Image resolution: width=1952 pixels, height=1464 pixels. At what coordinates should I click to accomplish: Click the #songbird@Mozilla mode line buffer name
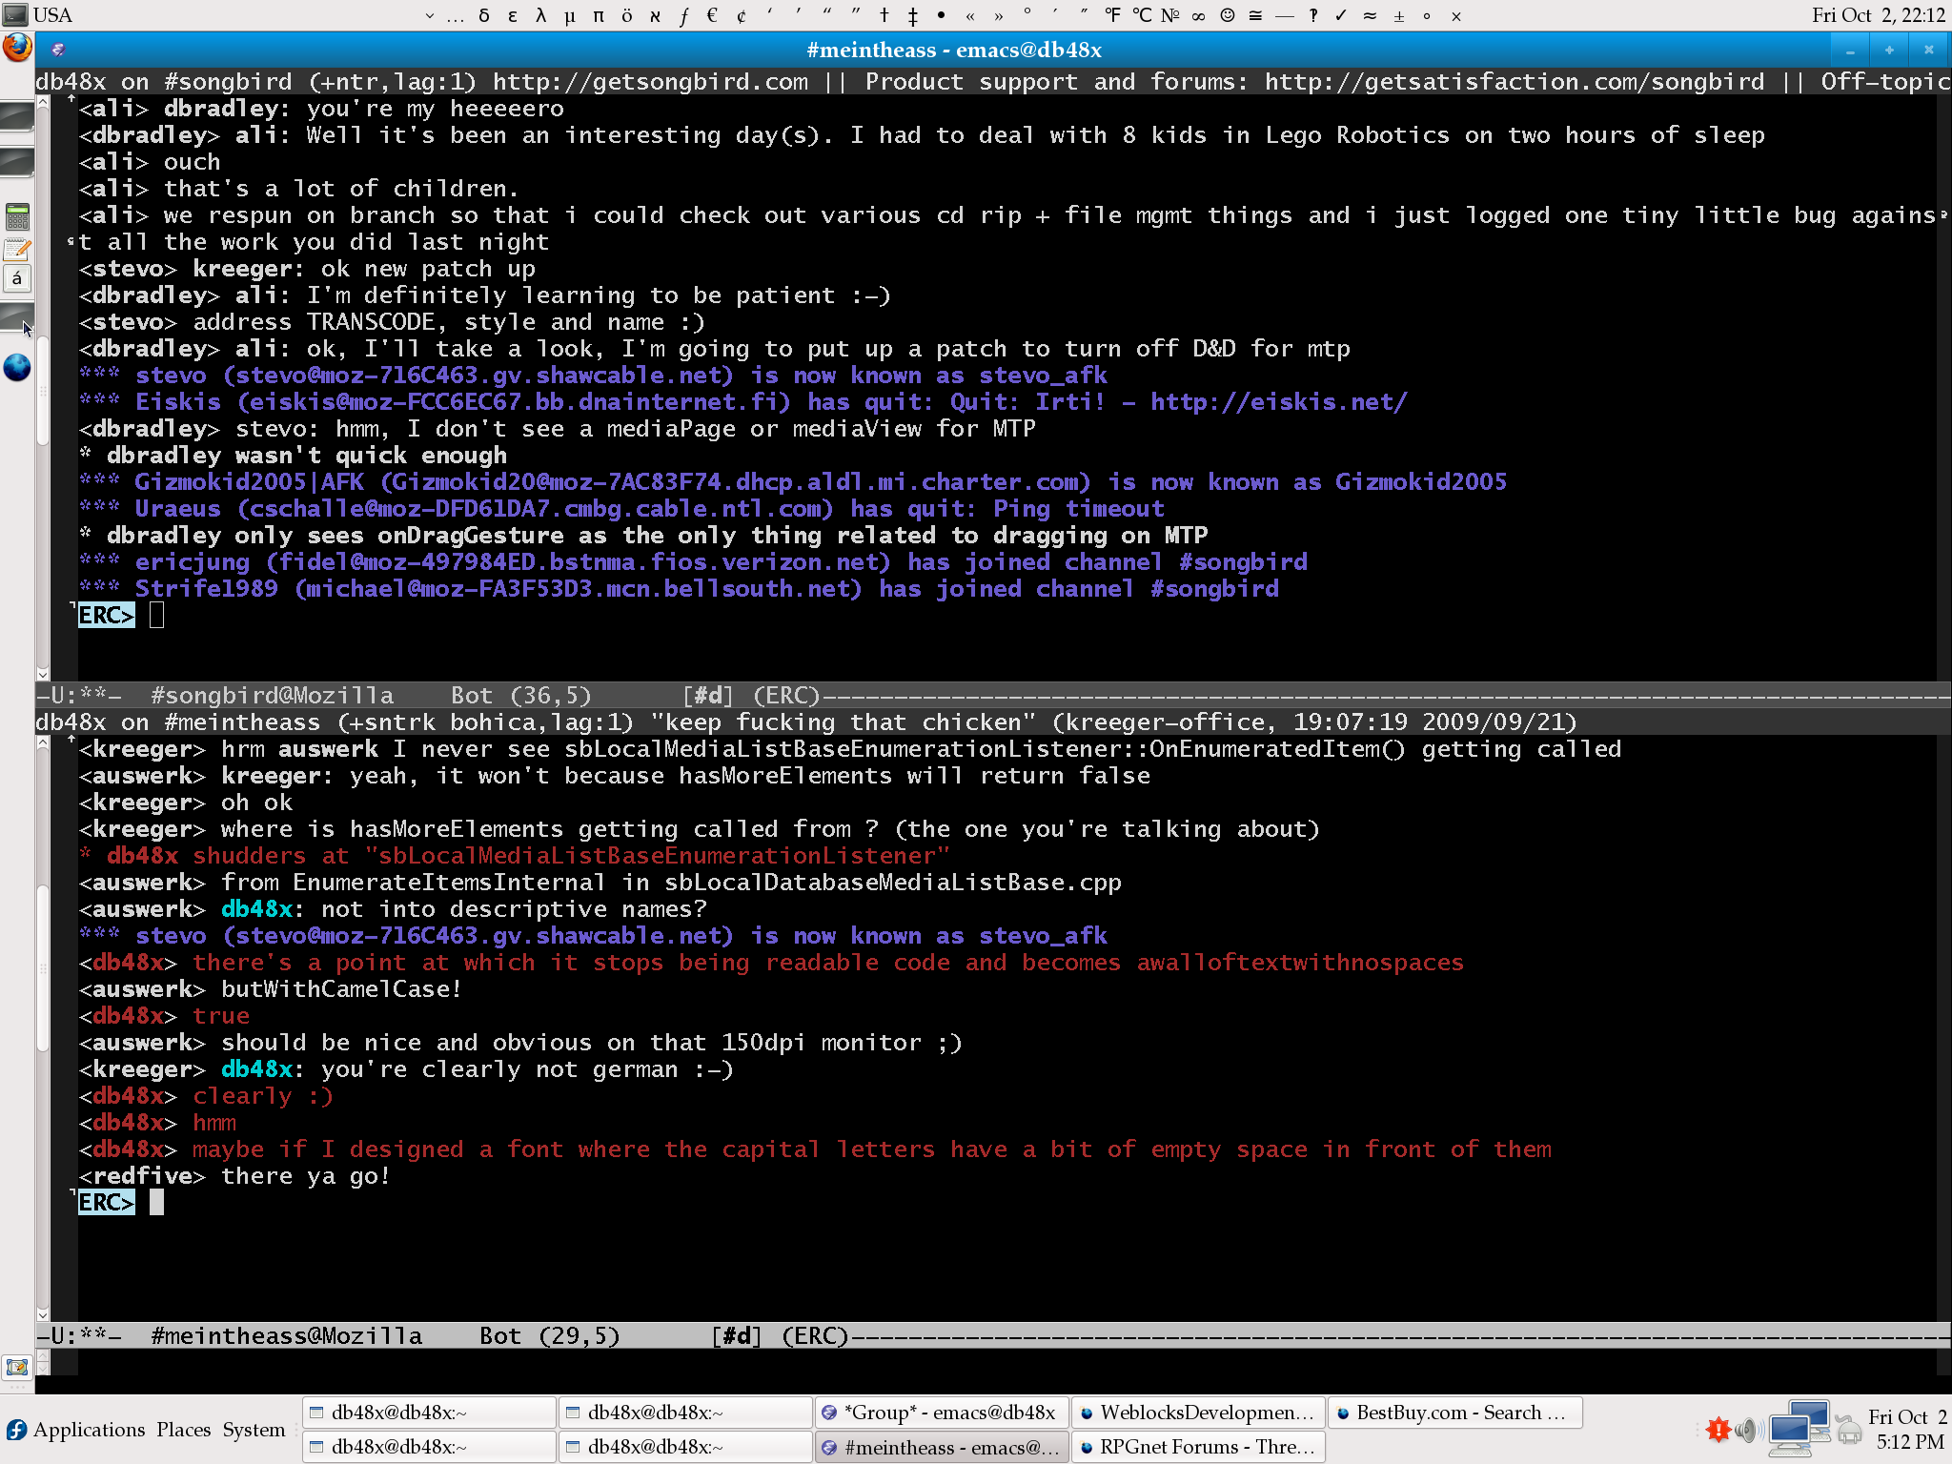tap(272, 696)
